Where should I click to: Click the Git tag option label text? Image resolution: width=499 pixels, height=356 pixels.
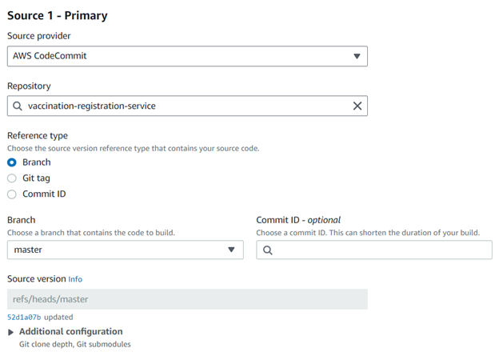tap(36, 178)
